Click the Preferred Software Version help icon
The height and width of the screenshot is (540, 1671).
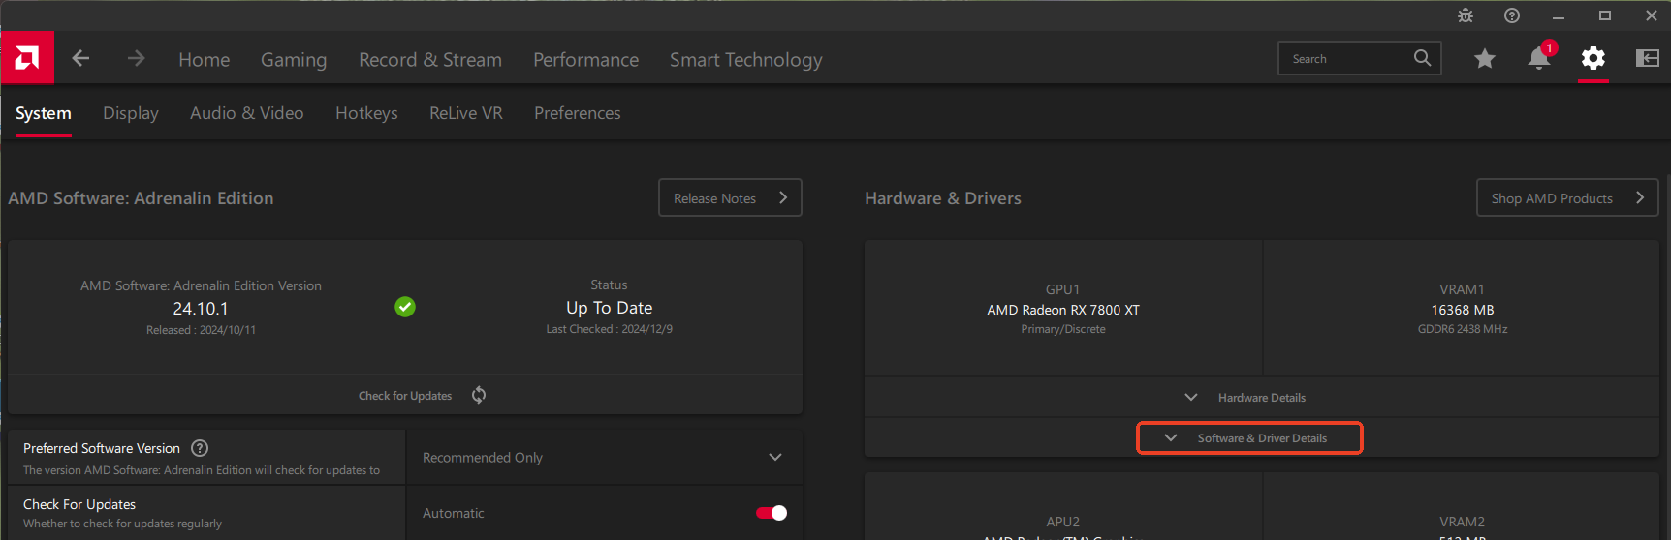pyautogui.click(x=200, y=448)
